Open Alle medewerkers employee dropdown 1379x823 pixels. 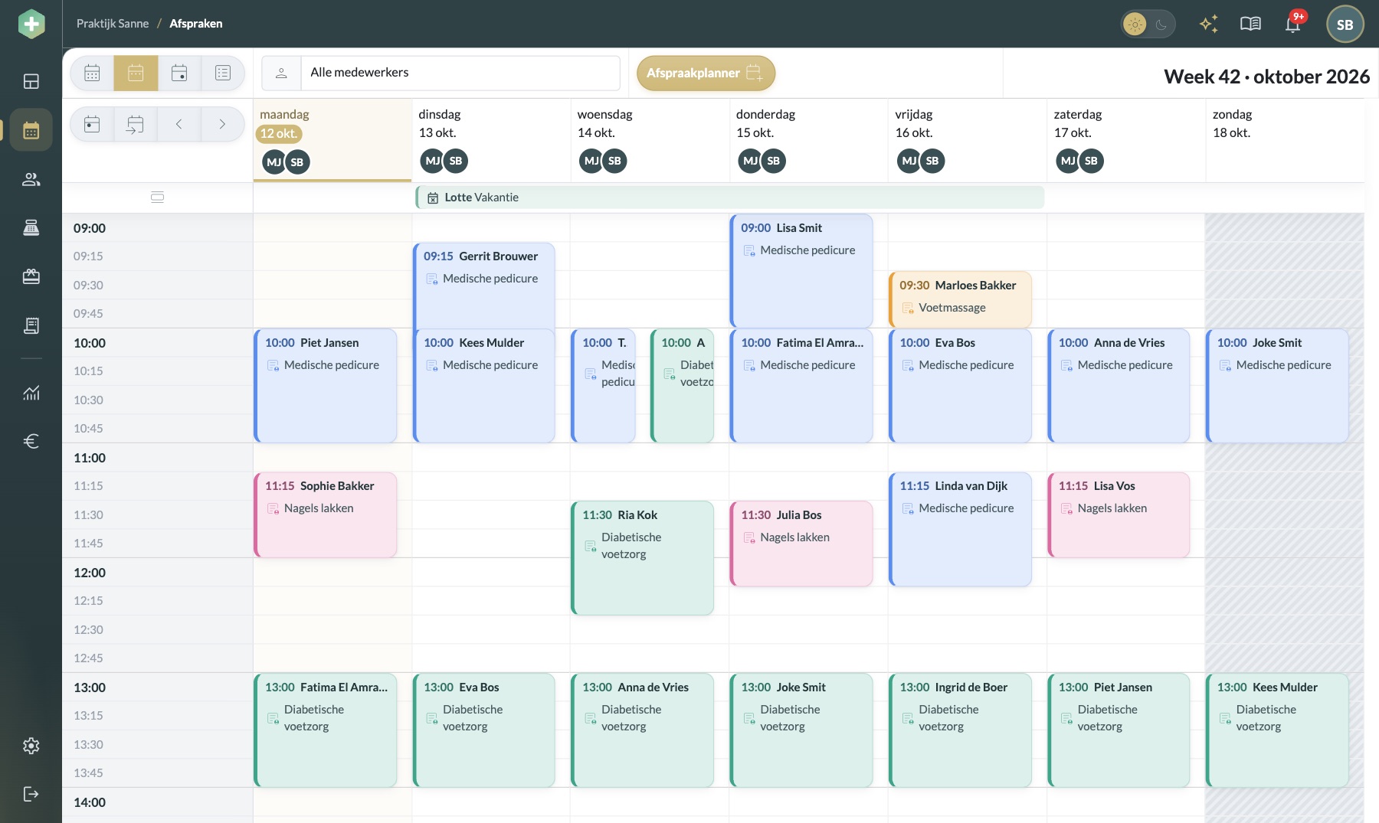(441, 73)
